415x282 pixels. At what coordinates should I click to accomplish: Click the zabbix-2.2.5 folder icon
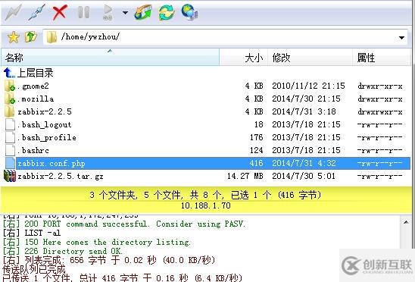pyautogui.click(x=9, y=111)
